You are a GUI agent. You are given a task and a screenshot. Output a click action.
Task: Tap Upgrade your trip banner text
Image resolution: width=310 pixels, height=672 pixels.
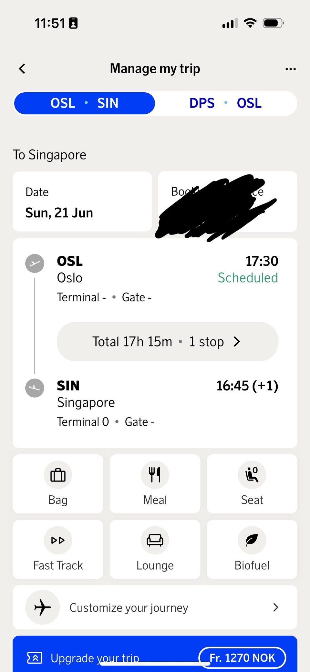click(95, 658)
